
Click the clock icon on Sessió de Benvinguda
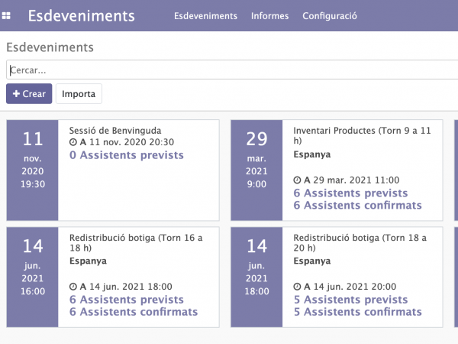point(73,142)
